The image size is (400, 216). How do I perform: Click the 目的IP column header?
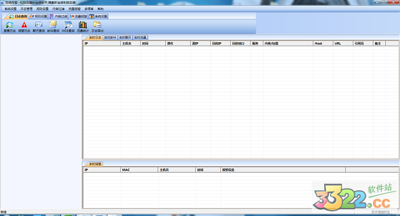221,43
